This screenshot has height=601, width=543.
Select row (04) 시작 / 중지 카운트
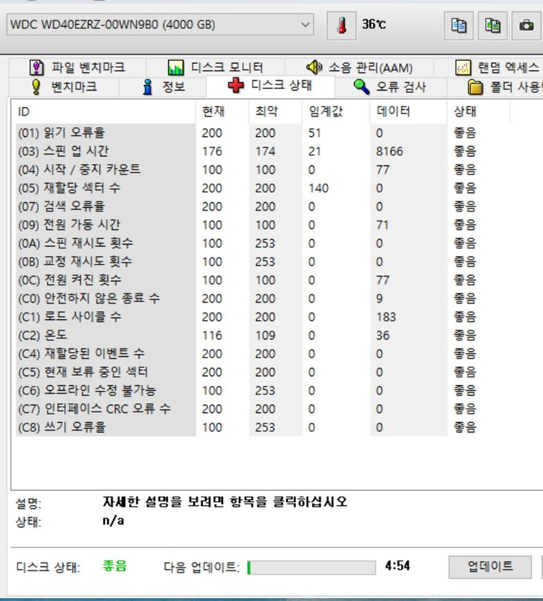[263, 169]
